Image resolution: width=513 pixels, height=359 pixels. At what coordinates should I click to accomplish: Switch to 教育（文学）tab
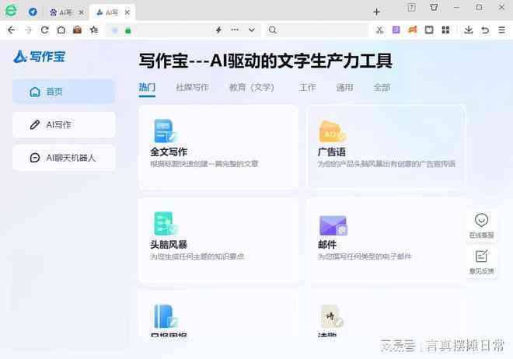(x=252, y=88)
